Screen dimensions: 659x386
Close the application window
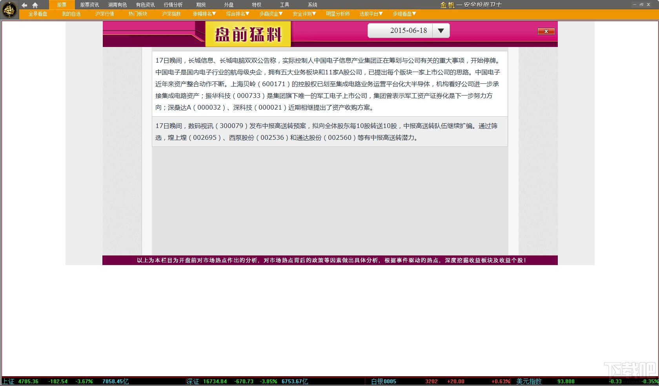(x=649, y=5)
